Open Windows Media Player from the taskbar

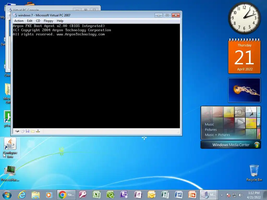click(x=49, y=195)
